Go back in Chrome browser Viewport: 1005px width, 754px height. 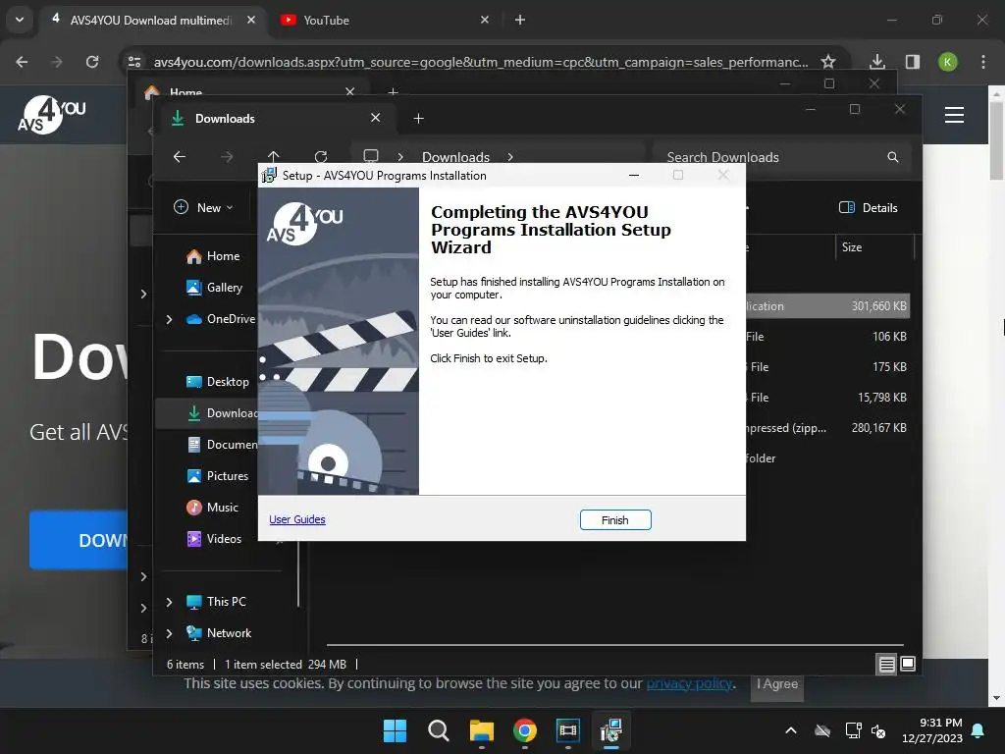click(x=22, y=62)
